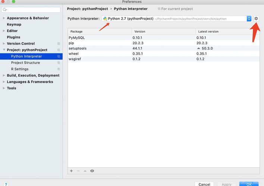264x186 pixels.
Task: Click pip version 20.2.3 cell
Action: pos(138,43)
